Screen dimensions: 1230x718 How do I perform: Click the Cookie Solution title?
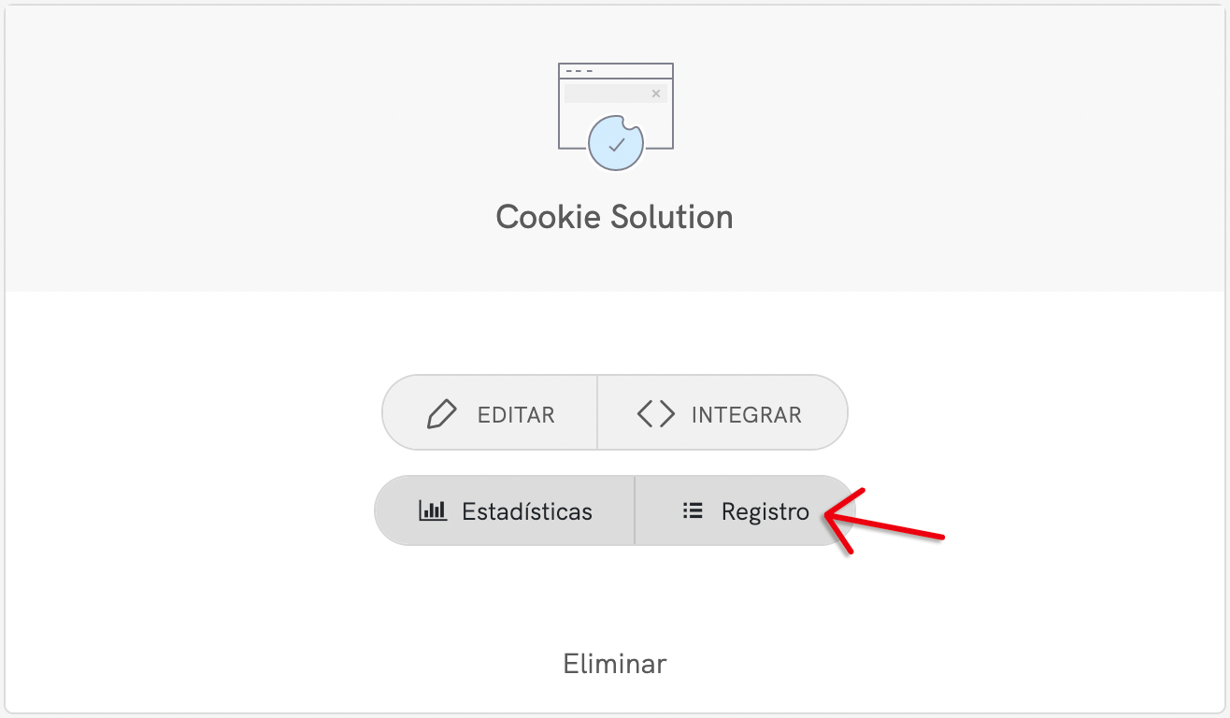(x=615, y=217)
